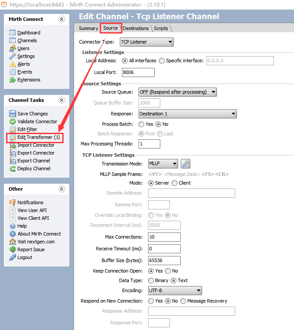Viewport: 294px width, 330px height.
Task: Click the Settings wrench icon in sidebar
Action: pos(13,56)
